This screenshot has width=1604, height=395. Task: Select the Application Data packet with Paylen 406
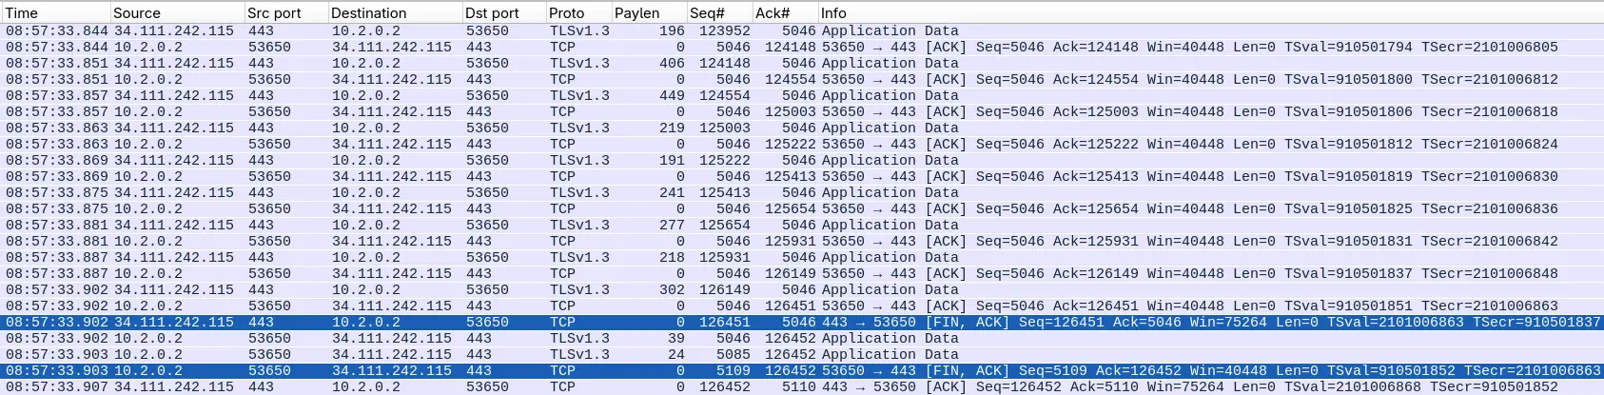pyautogui.click(x=802, y=63)
